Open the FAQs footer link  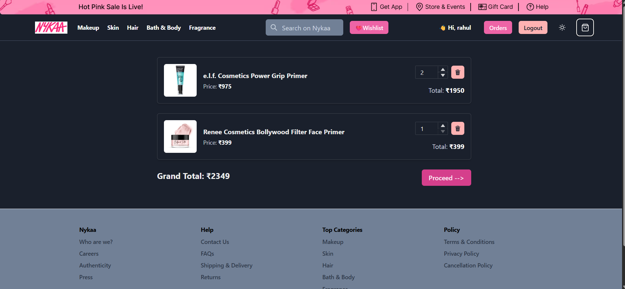click(x=207, y=254)
